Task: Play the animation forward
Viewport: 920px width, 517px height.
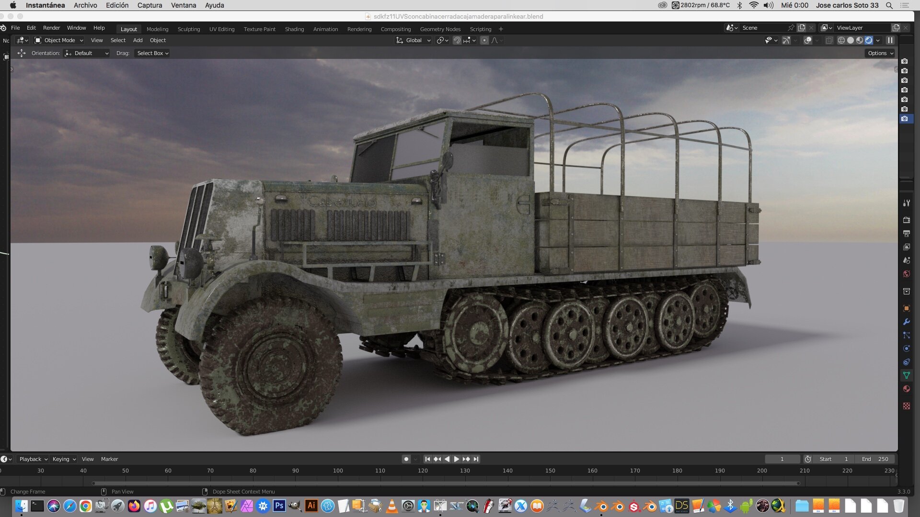Action: 456,459
